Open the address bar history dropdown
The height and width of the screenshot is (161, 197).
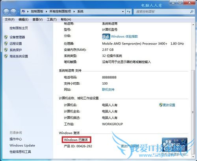pos(123,12)
